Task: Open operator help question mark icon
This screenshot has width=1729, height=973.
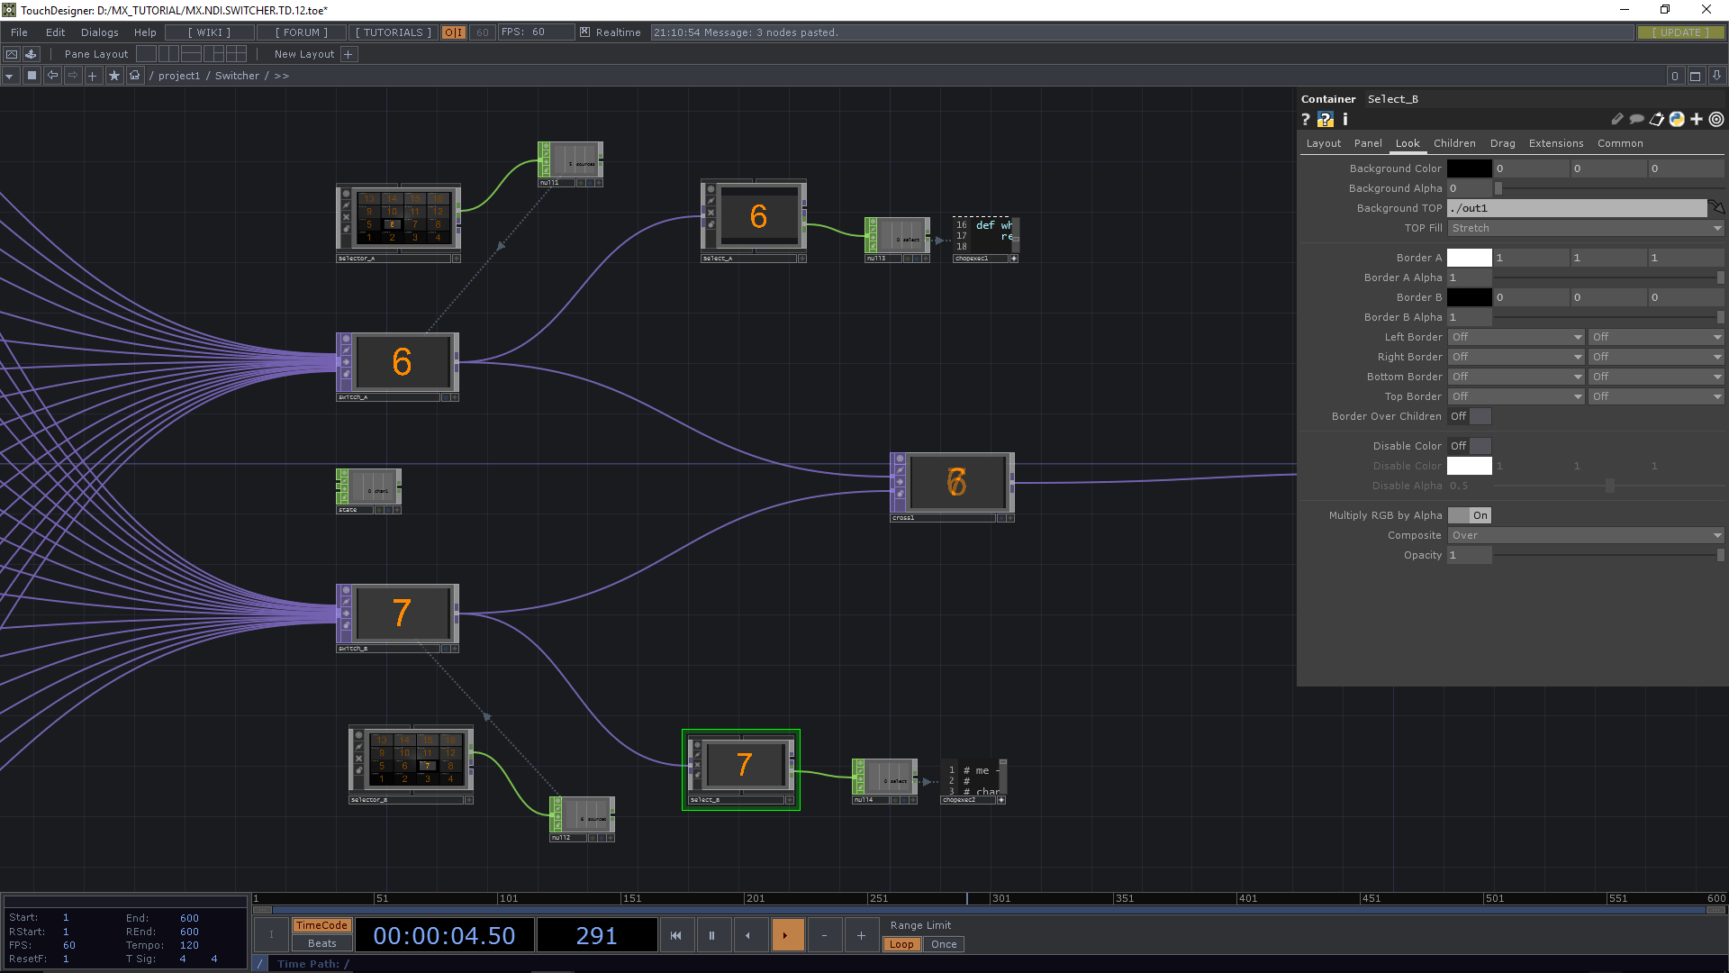Action: 1306,119
